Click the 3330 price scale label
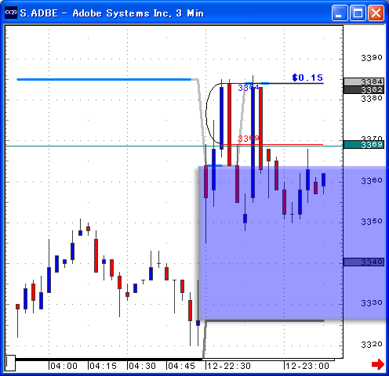This screenshot has height=376, width=389. tap(372, 303)
